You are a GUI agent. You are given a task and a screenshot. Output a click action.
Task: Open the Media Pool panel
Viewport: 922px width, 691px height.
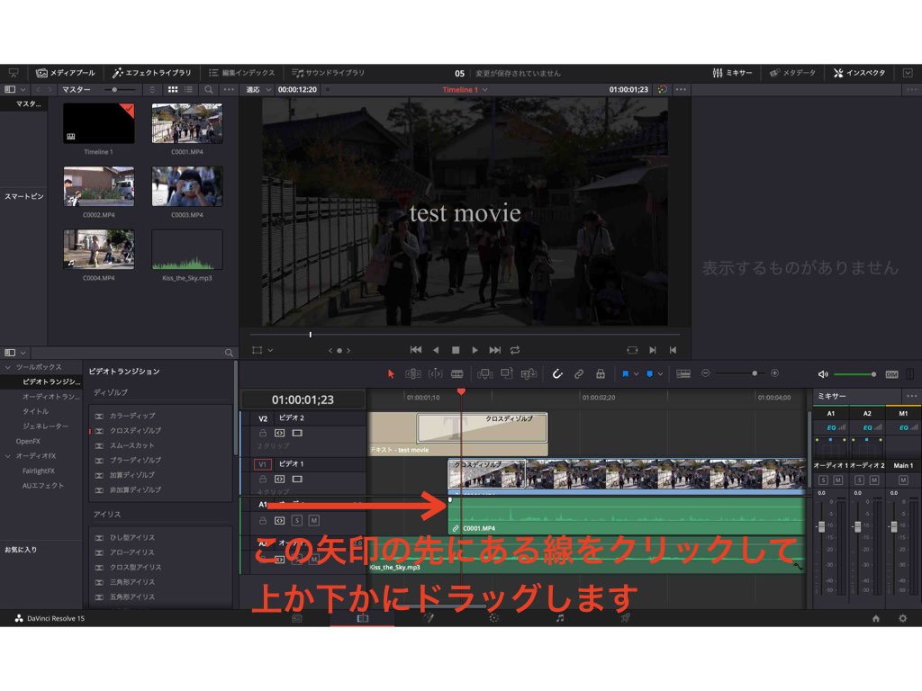coord(65,73)
